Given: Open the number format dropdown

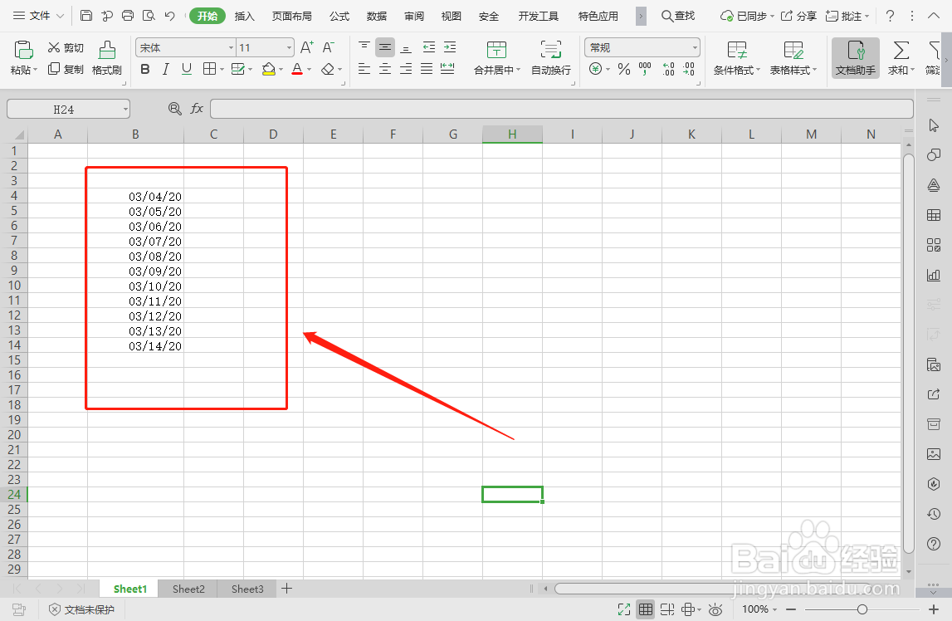Looking at the screenshot, I should tap(695, 47).
